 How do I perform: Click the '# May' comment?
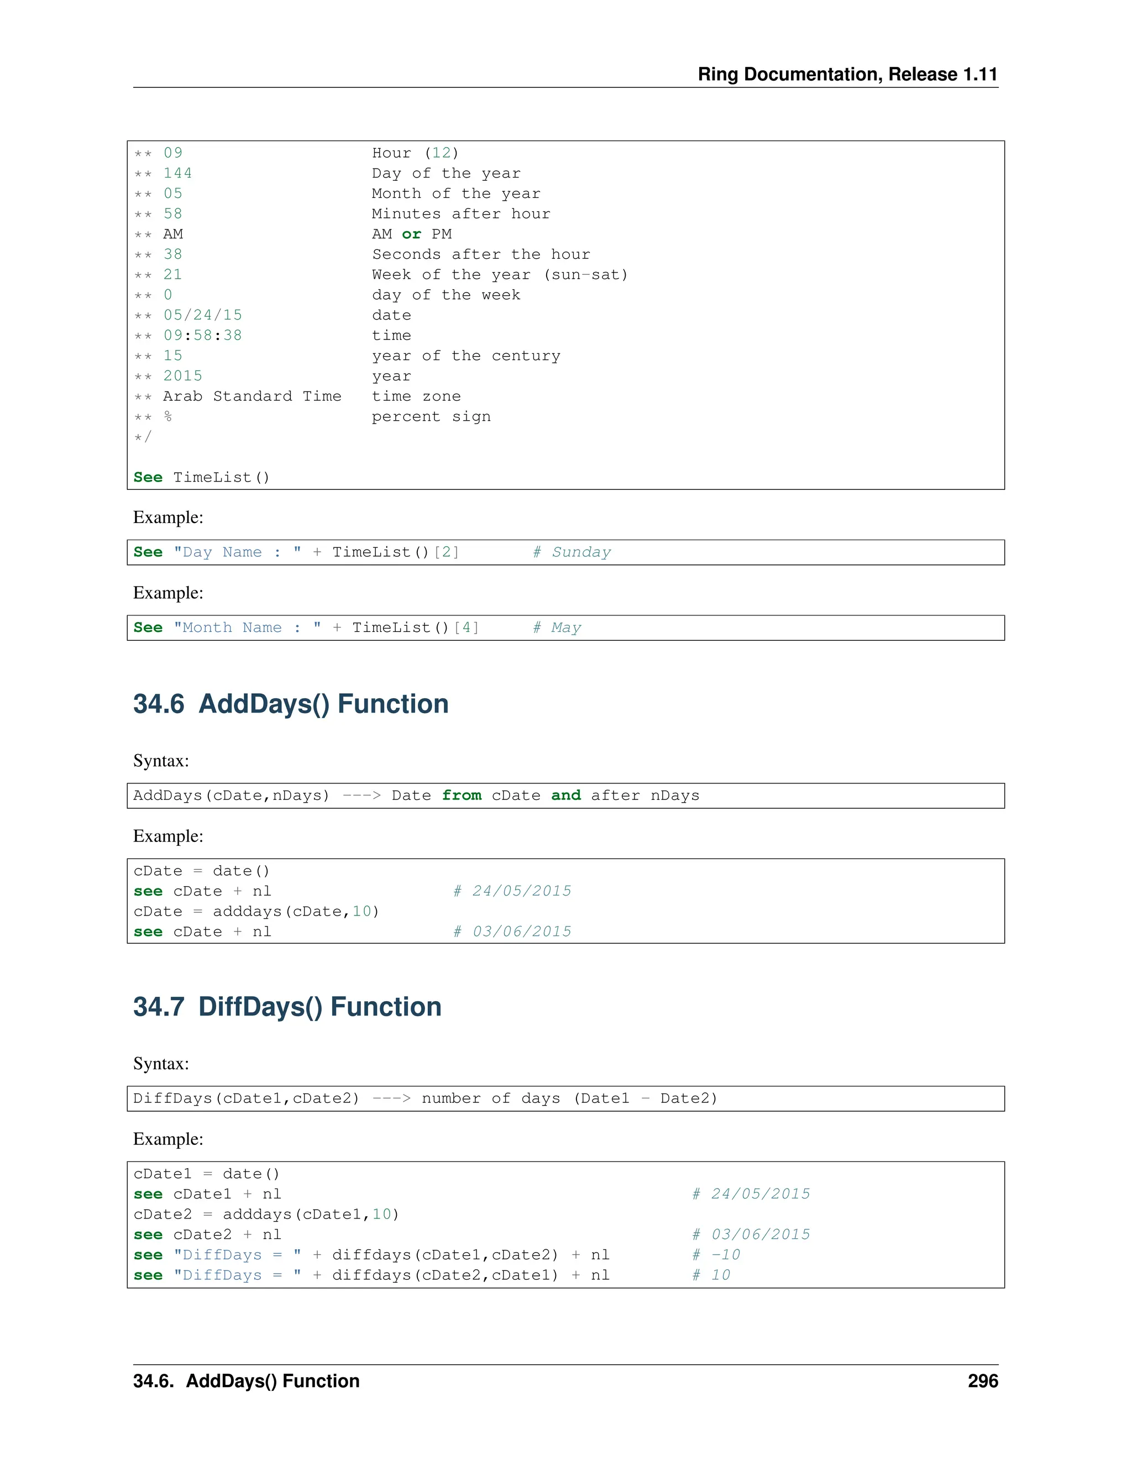[557, 627]
